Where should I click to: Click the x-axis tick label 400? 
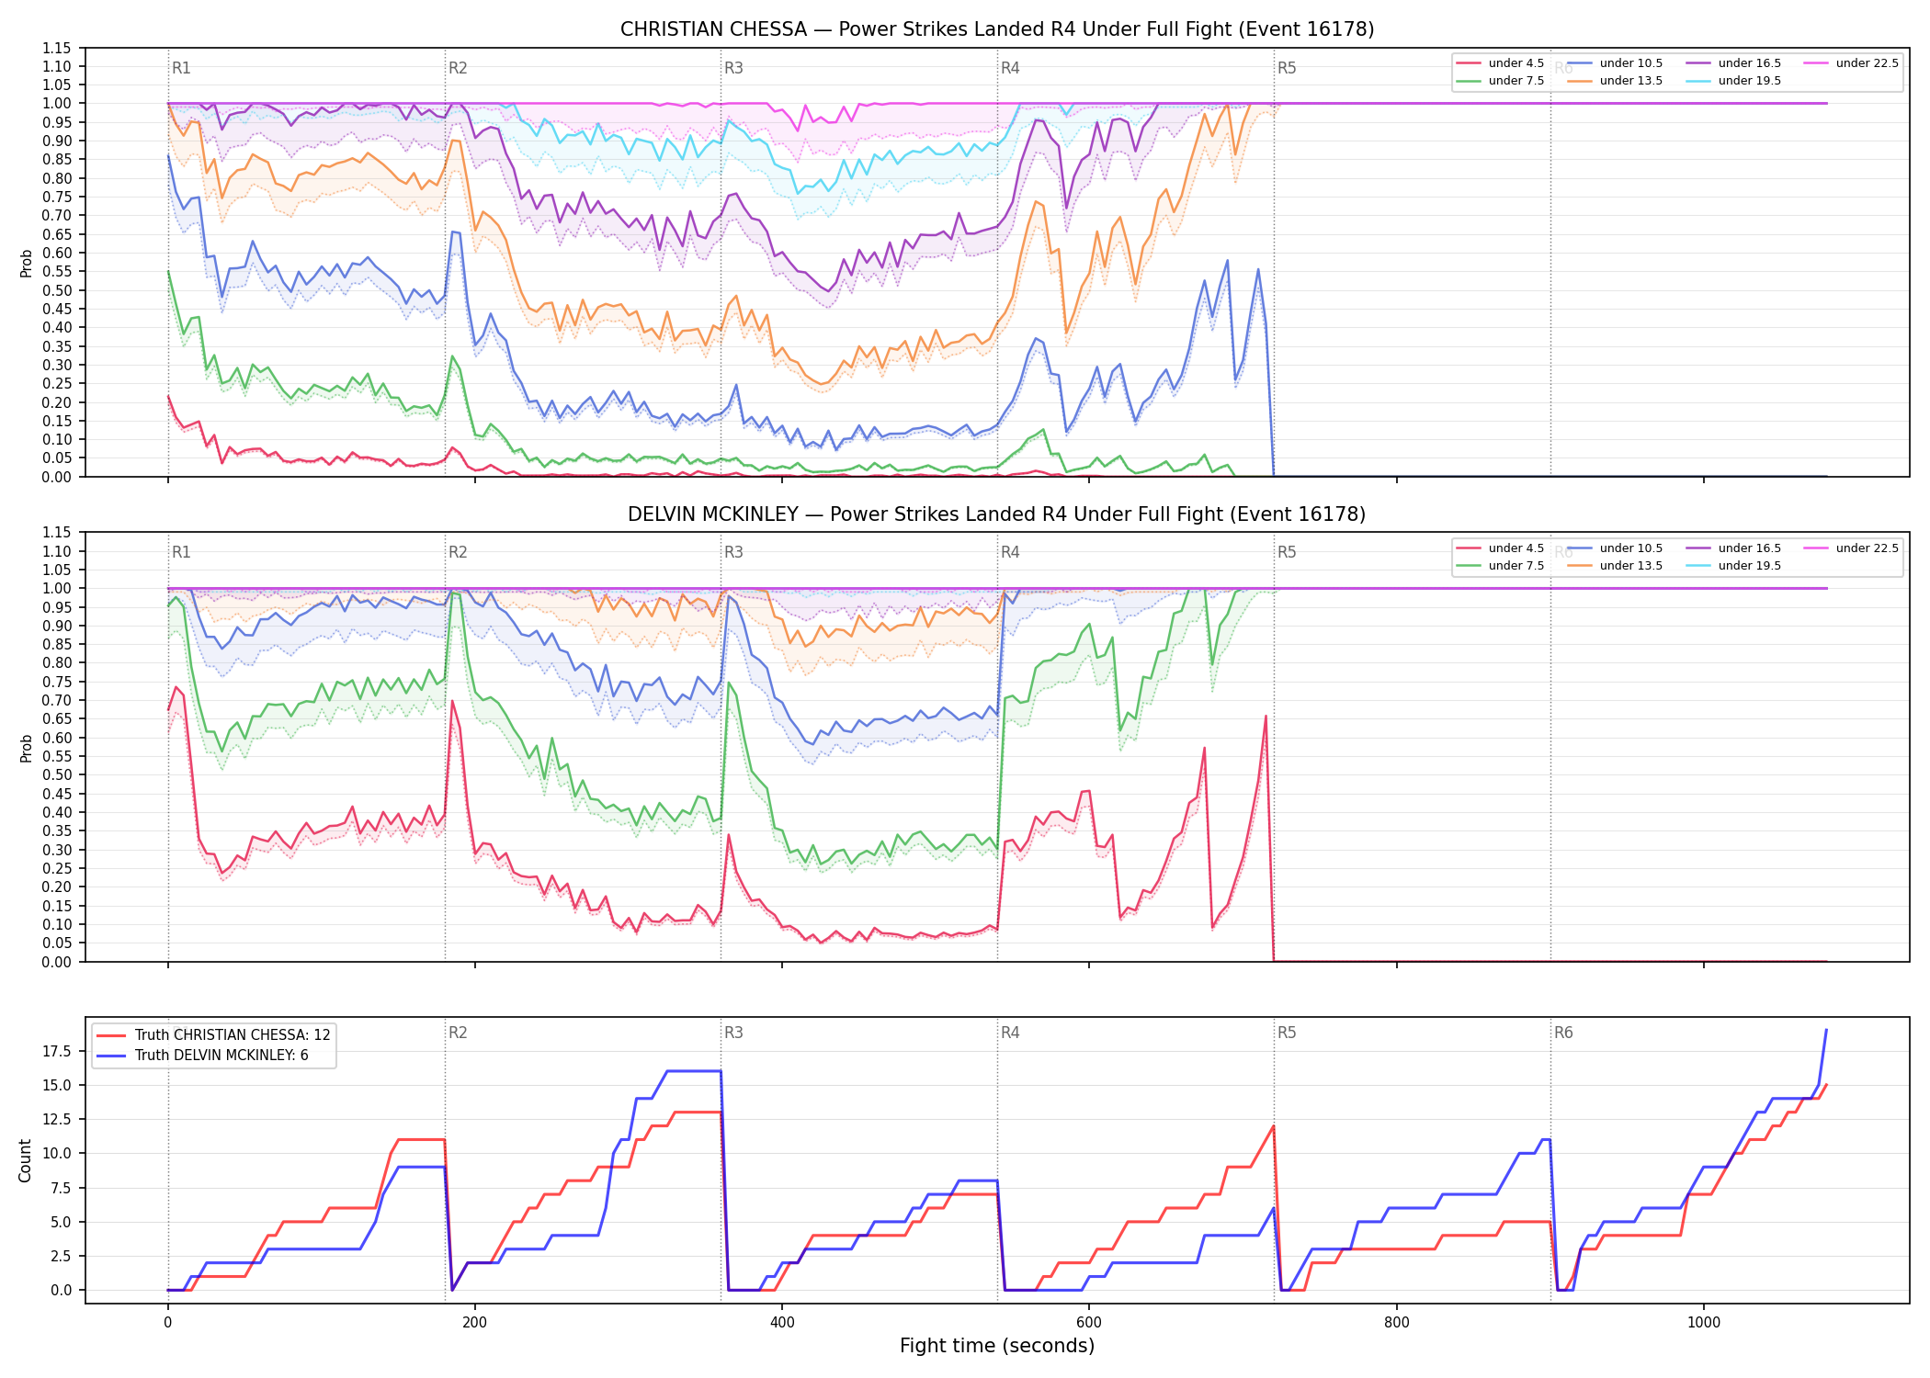pyautogui.click(x=782, y=1323)
